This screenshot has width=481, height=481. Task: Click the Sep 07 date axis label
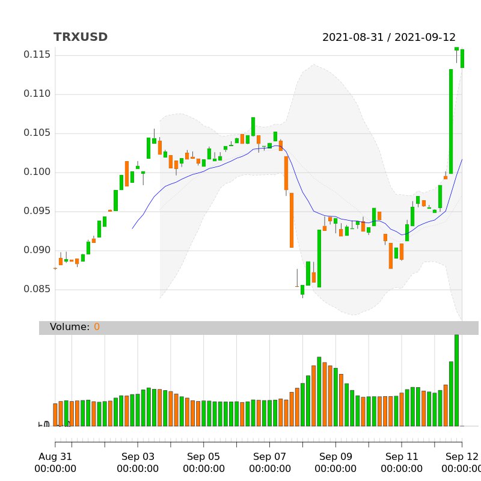pyautogui.click(x=269, y=462)
